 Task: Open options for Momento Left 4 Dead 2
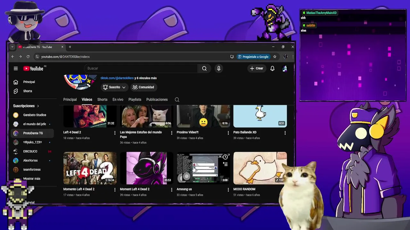pos(115,190)
